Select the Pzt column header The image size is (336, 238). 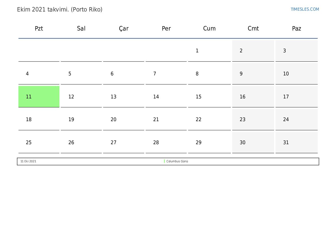click(x=39, y=28)
